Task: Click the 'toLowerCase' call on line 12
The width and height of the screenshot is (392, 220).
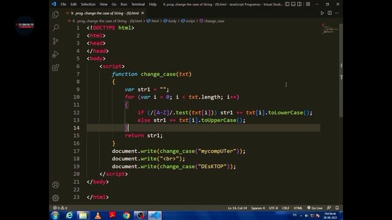Action: 285,112
